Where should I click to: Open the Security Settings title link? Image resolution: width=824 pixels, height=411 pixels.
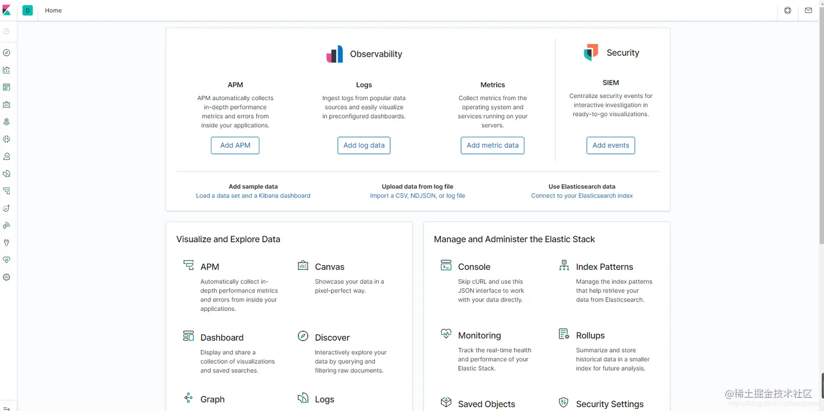610,404
